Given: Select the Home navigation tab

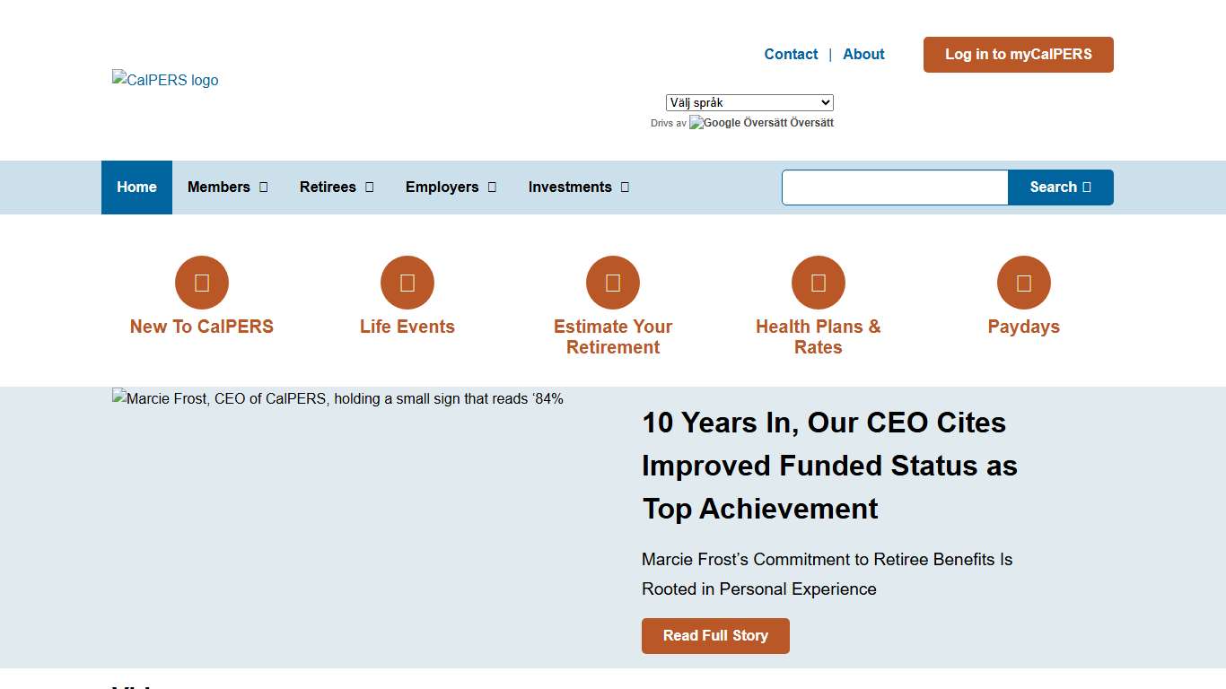Looking at the screenshot, I should tap(136, 188).
